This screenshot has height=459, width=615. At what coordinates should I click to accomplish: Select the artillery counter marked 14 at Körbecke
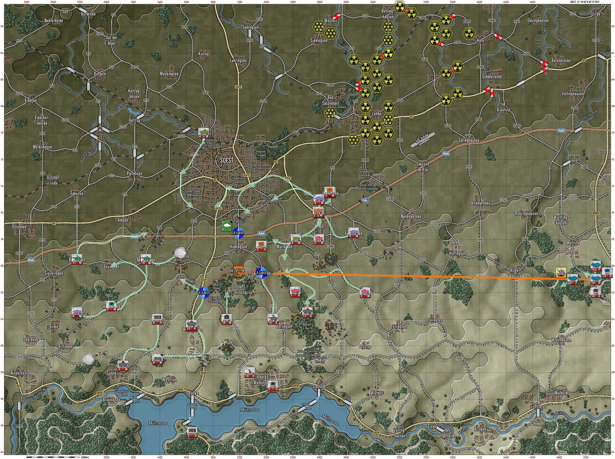249,373
